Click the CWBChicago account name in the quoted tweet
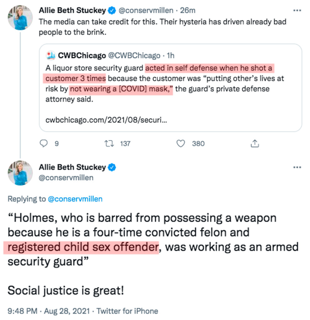310x320 pixels. coord(82,56)
